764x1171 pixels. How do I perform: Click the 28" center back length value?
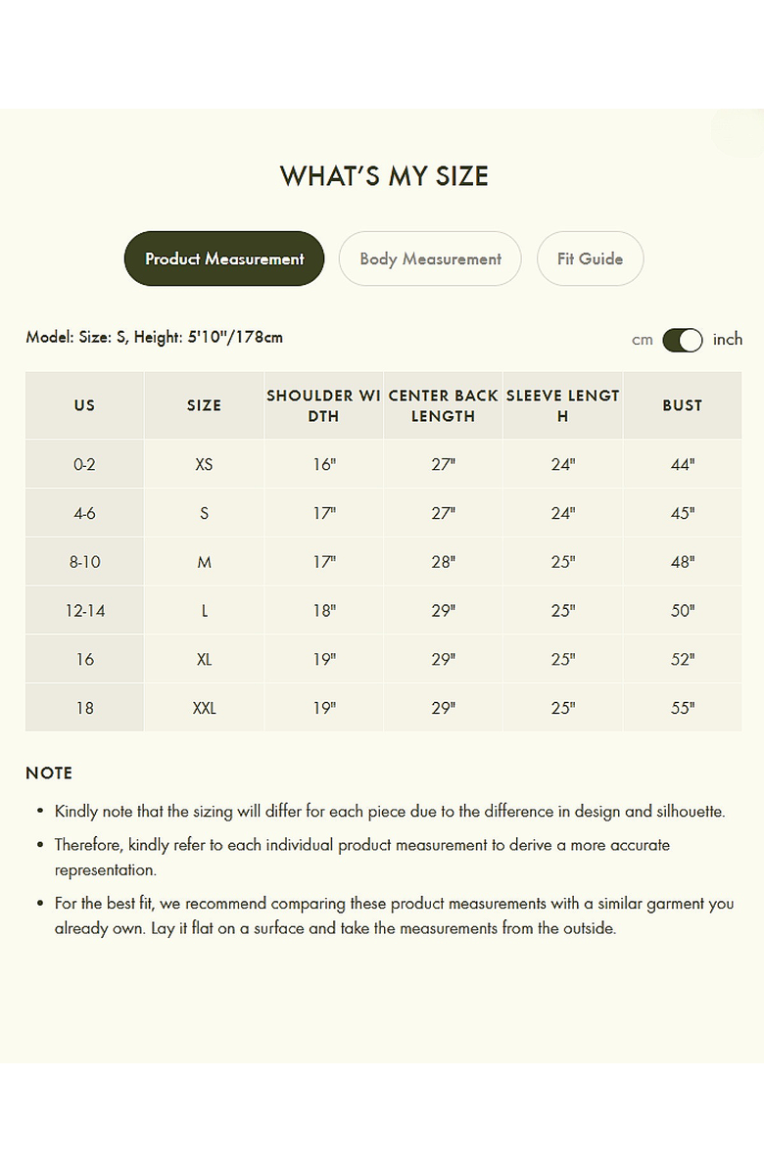click(x=444, y=562)
